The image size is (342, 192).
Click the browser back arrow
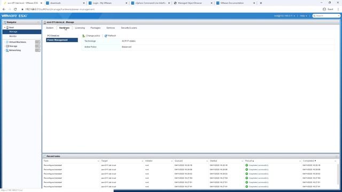pos(4,10)
